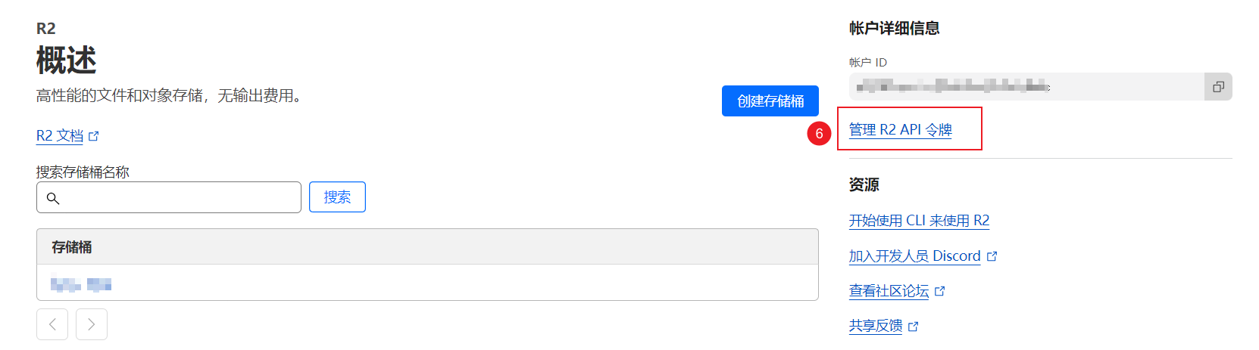Click the 创建存储桶 button
This screenshot has height=350, width=1259.
pyautogui.click(x=770, y=101)
